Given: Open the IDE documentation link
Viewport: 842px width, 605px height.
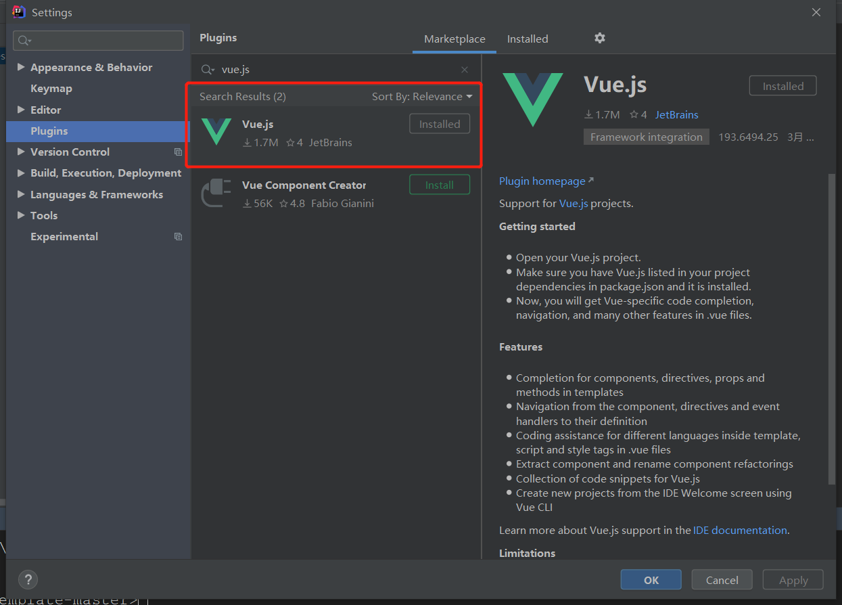Looking at the screenshot, I should (x=740, y=530).
